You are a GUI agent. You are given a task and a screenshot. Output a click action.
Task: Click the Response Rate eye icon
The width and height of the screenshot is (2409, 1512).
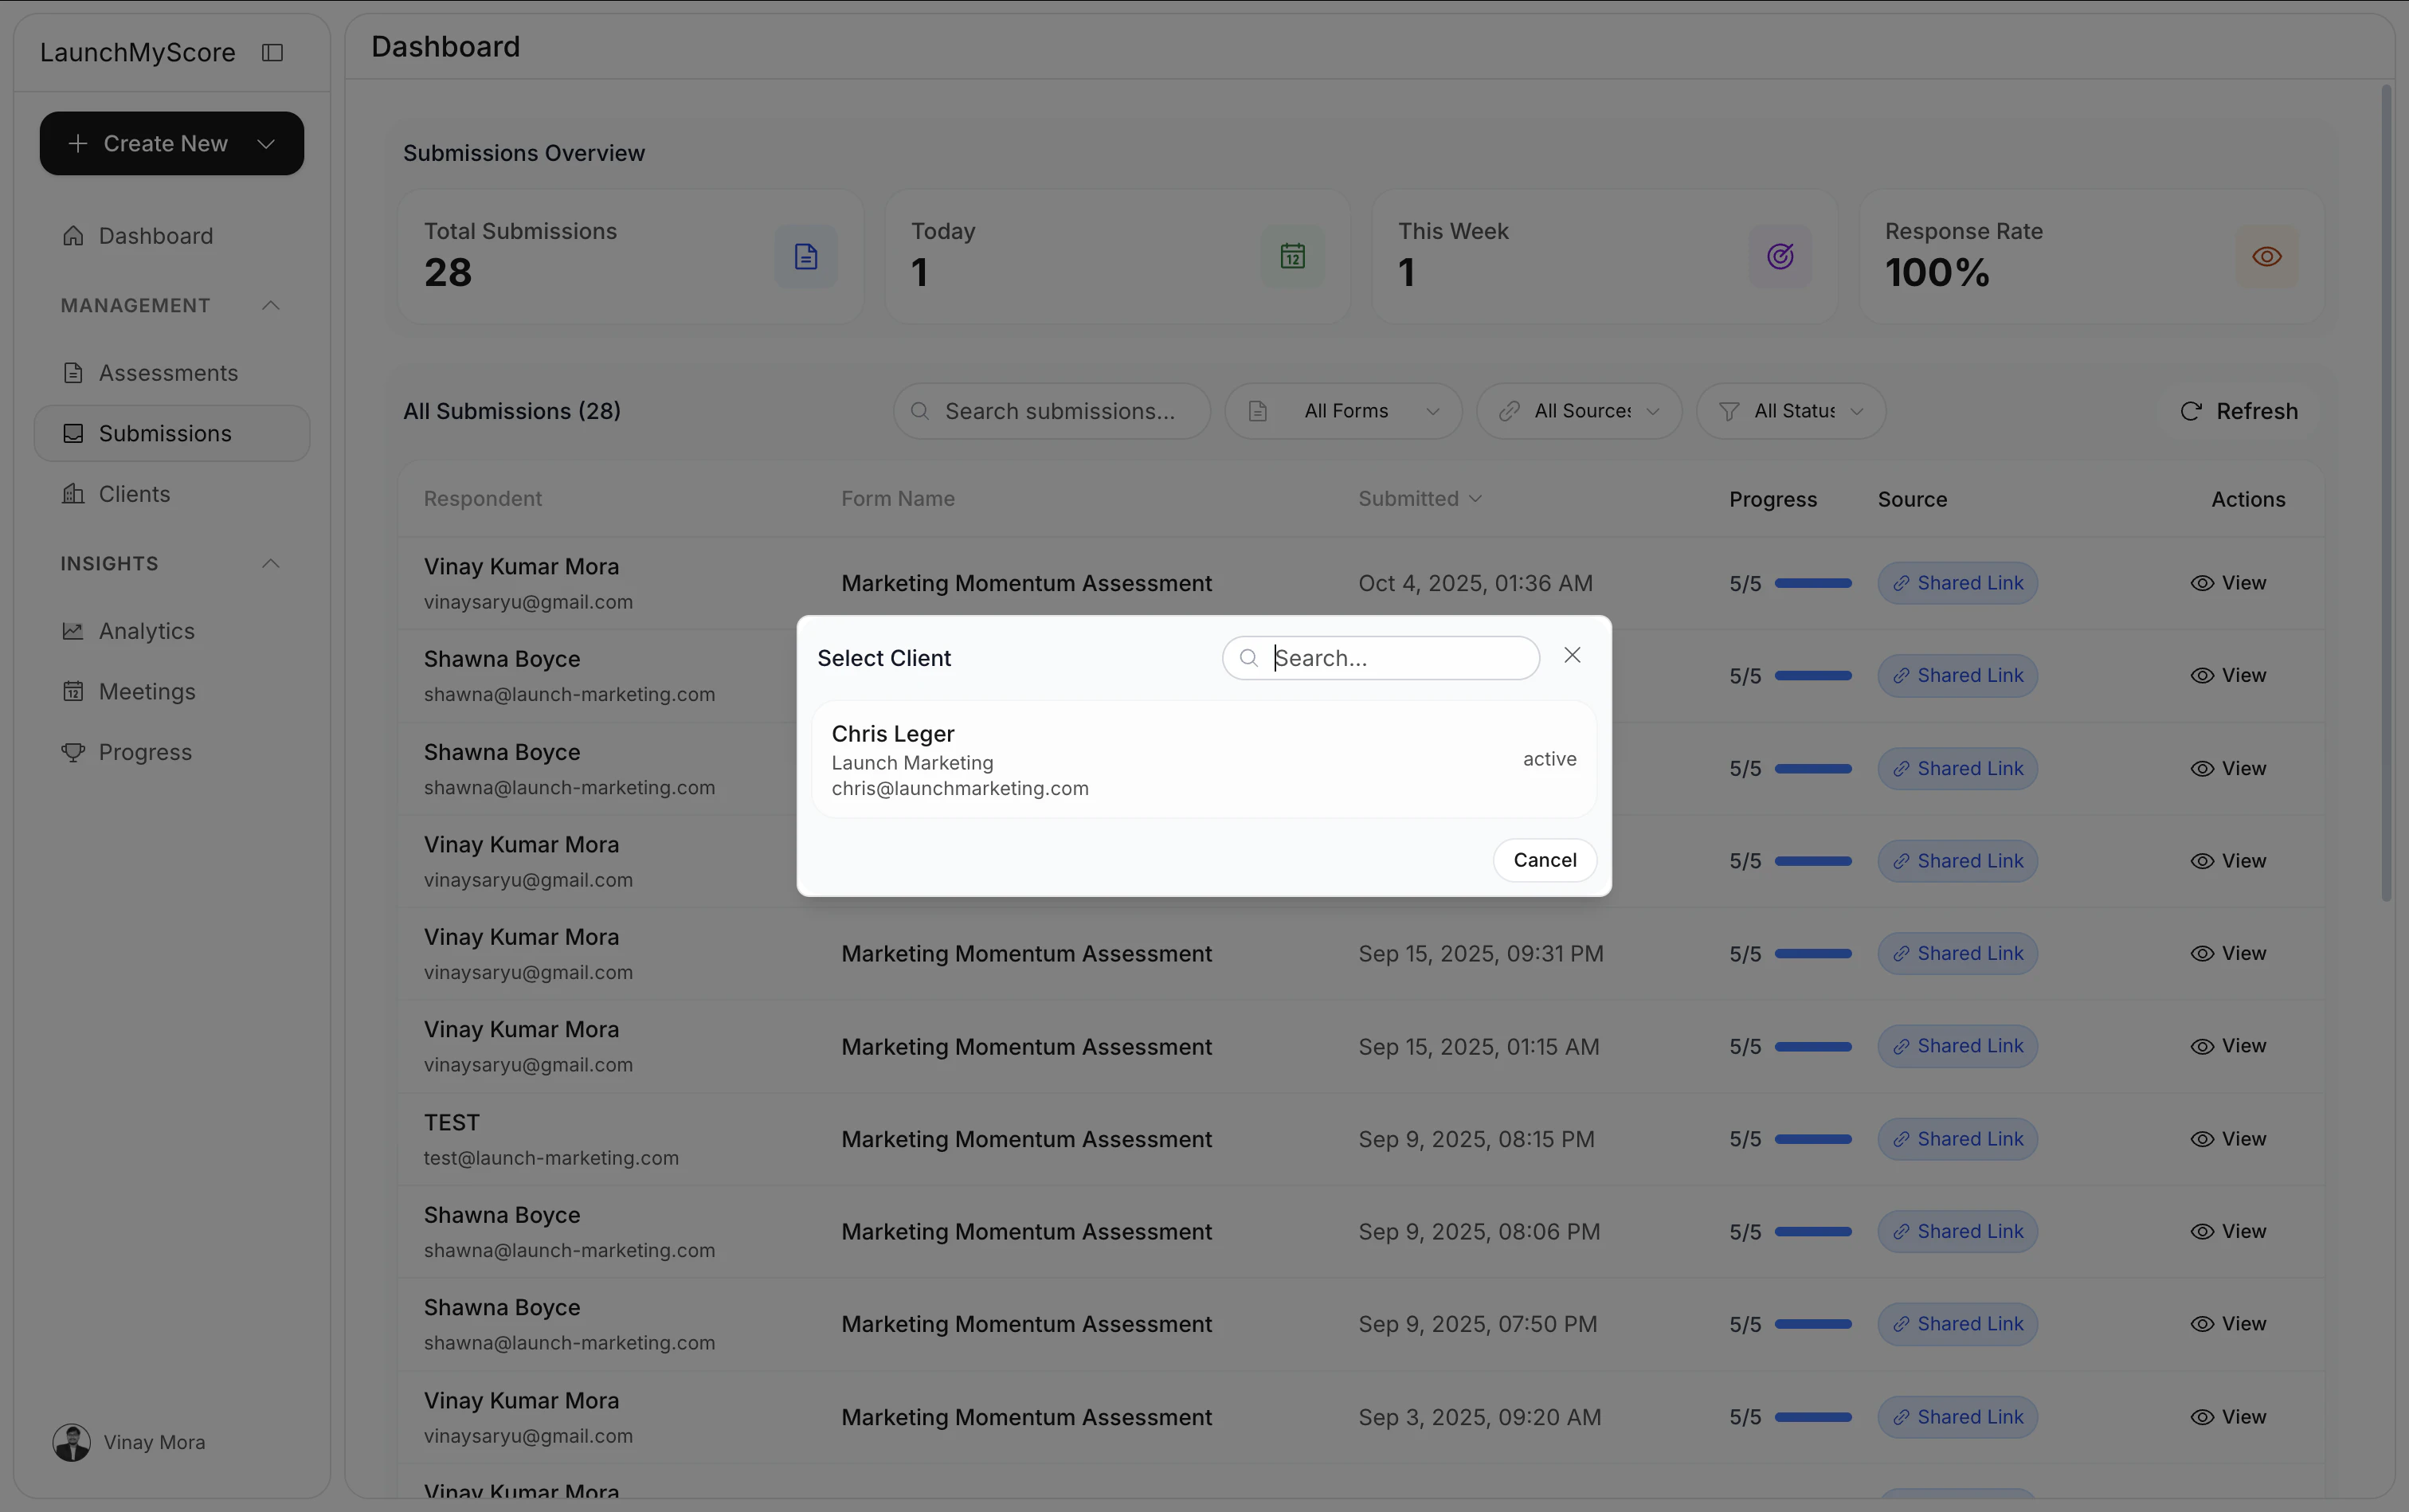pos(2266,256)
